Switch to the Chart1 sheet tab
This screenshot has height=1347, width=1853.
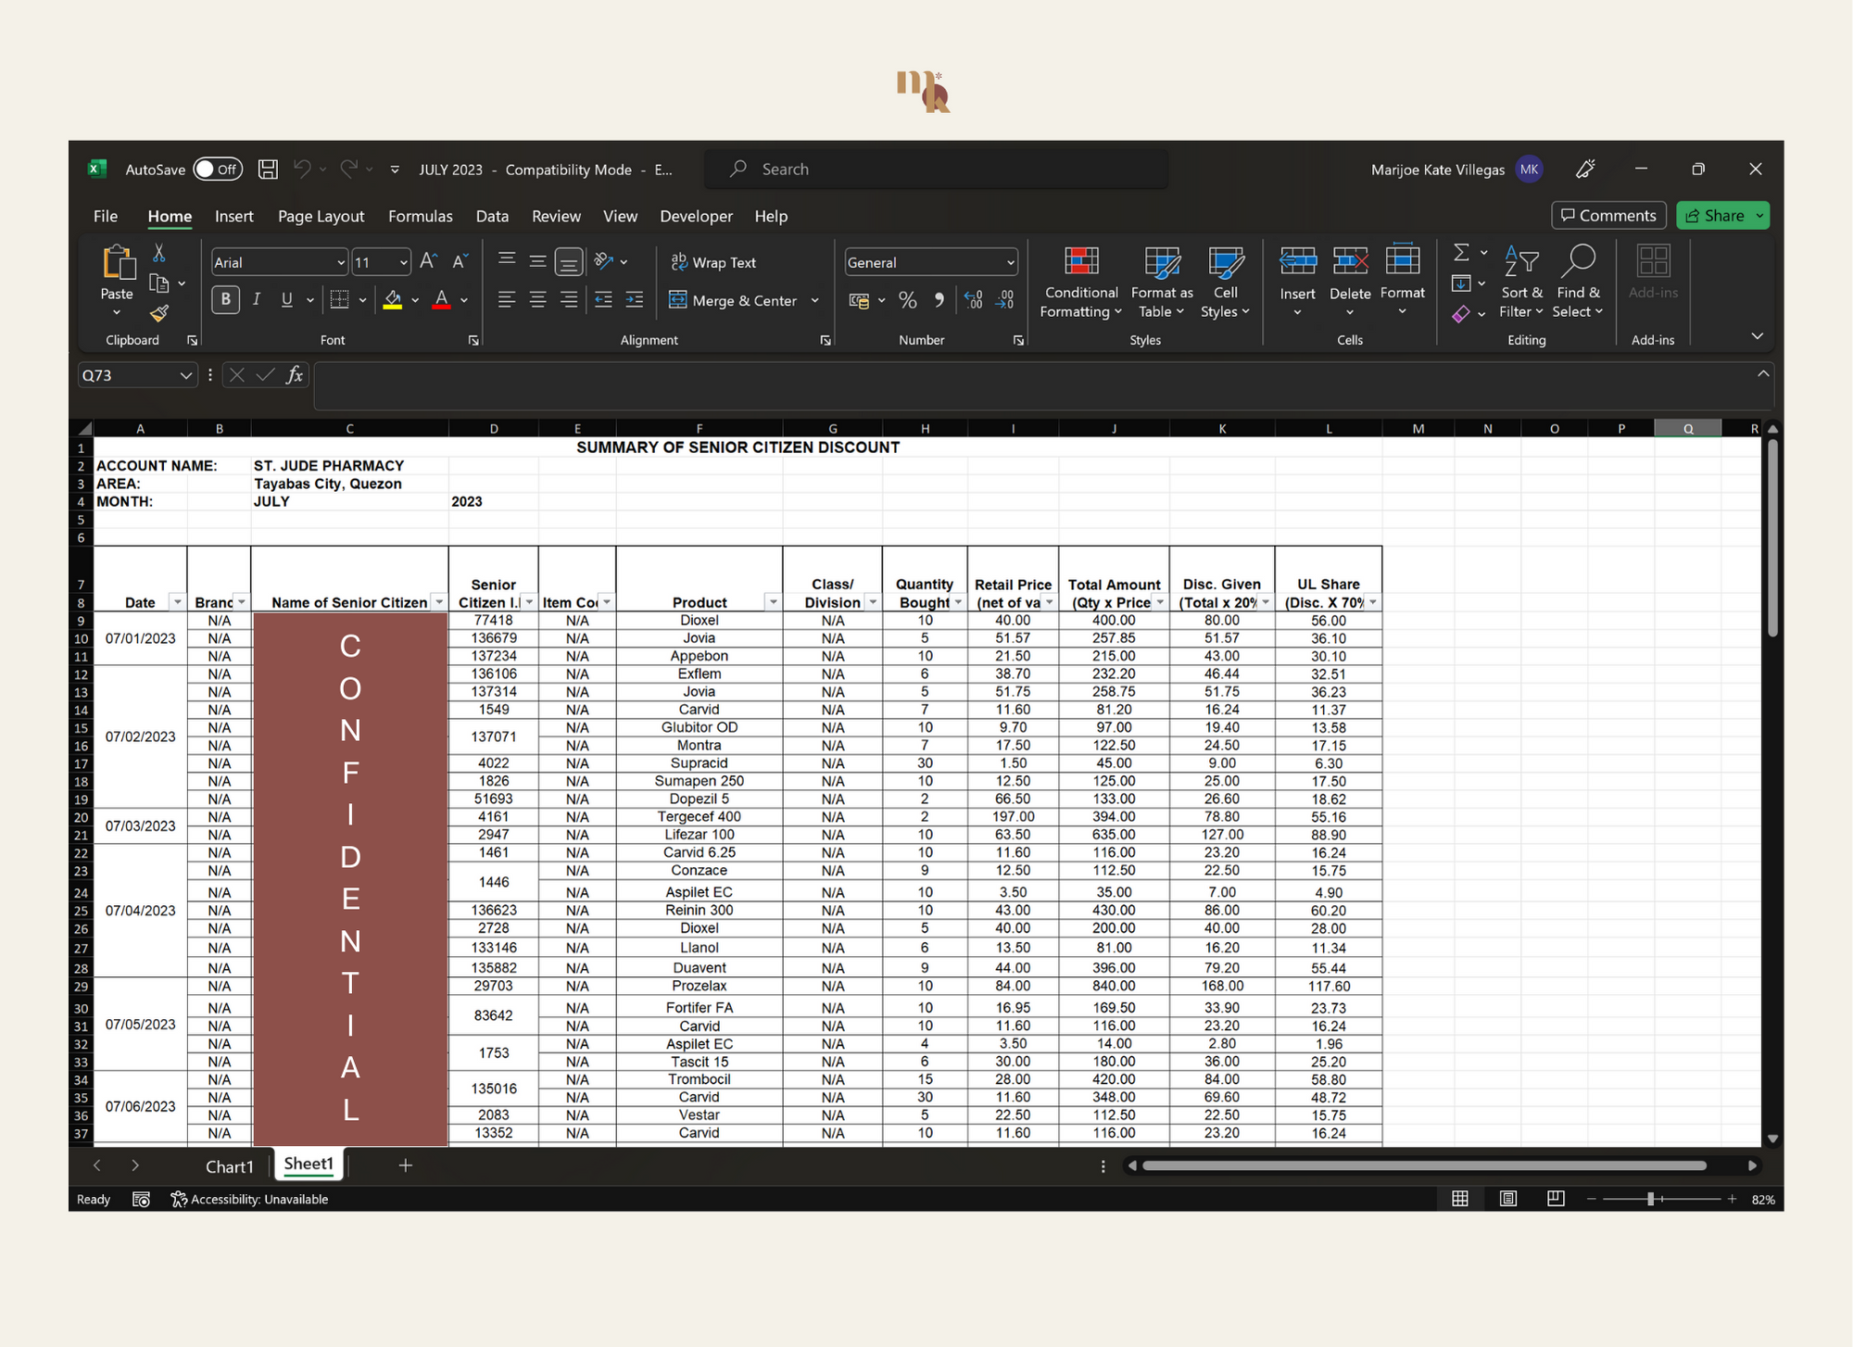click(x=229, y=1166)
